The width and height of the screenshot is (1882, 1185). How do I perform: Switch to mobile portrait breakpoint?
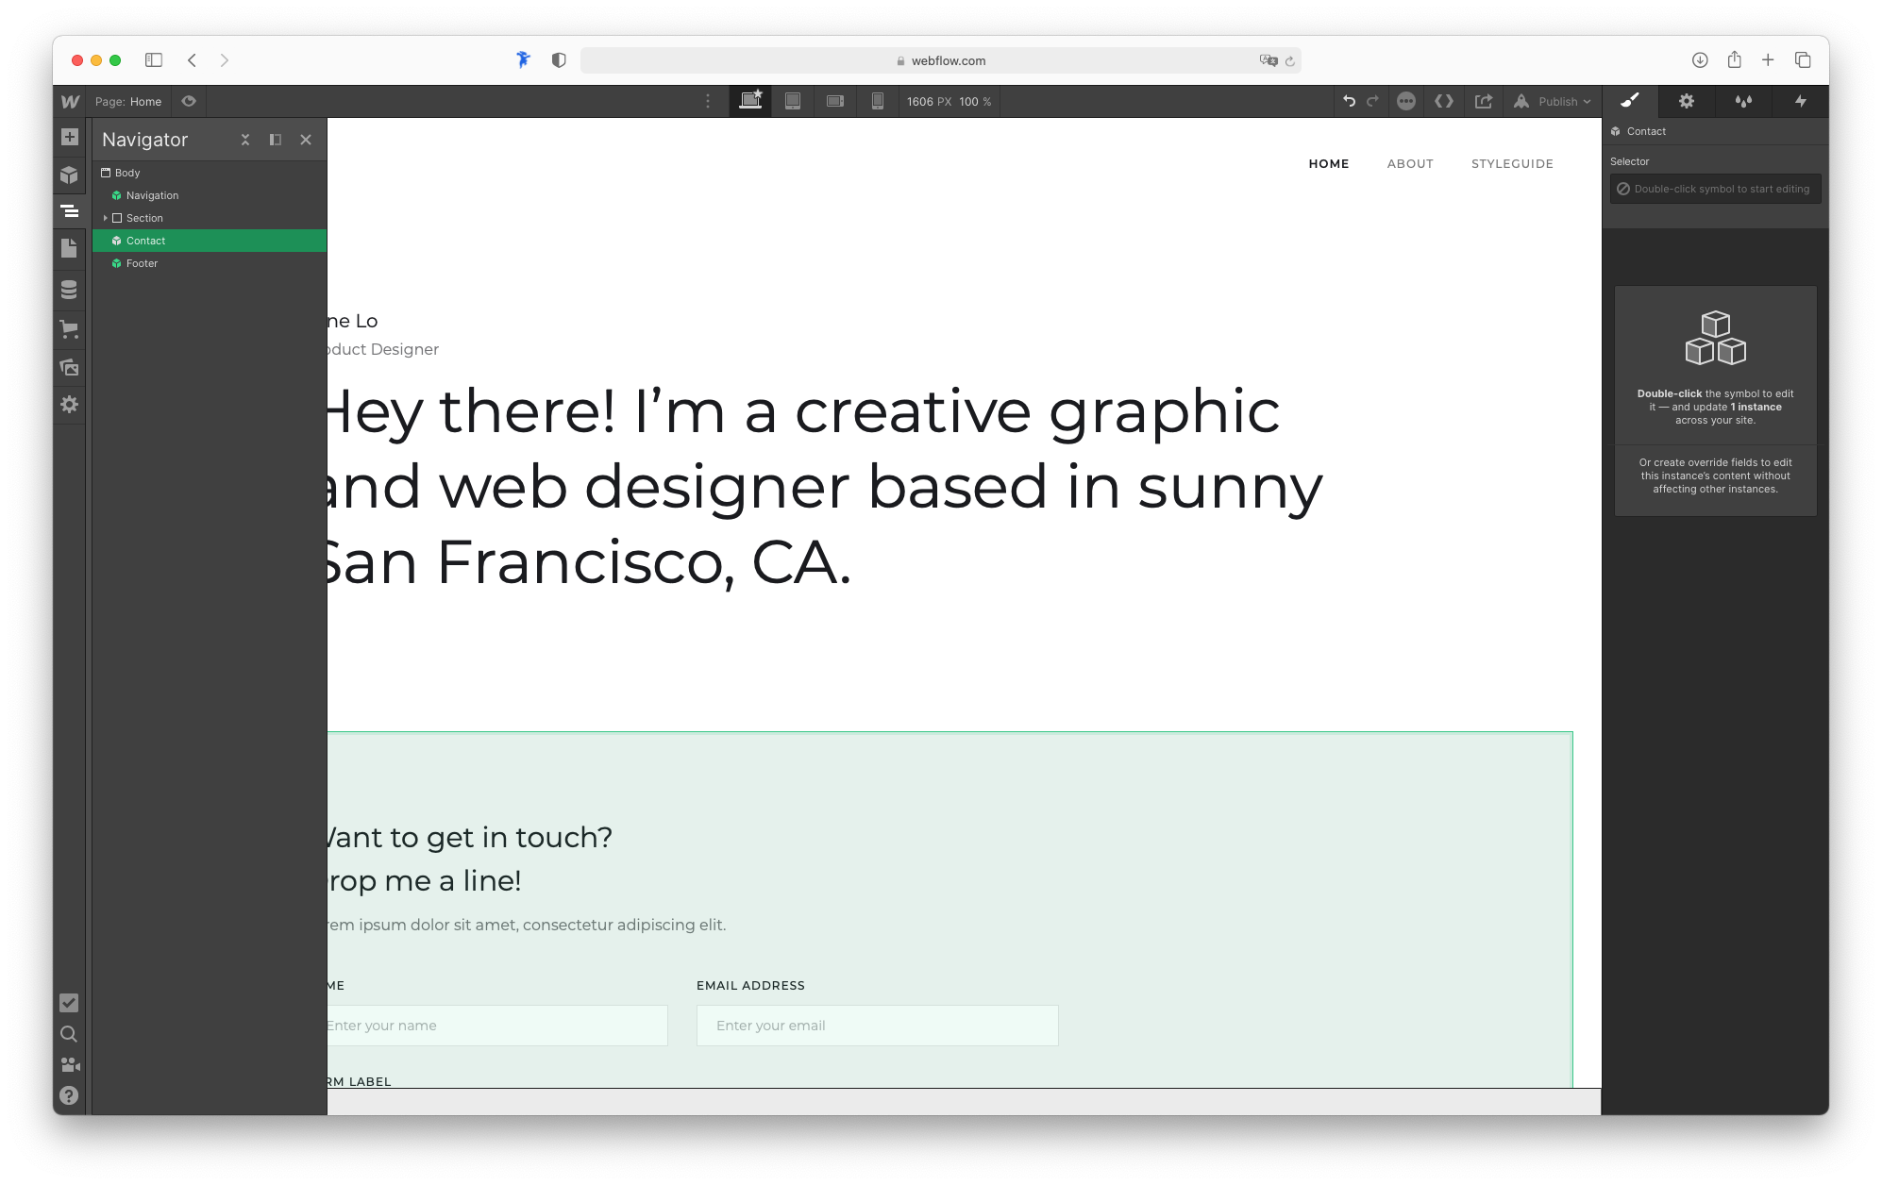point(877,101)
